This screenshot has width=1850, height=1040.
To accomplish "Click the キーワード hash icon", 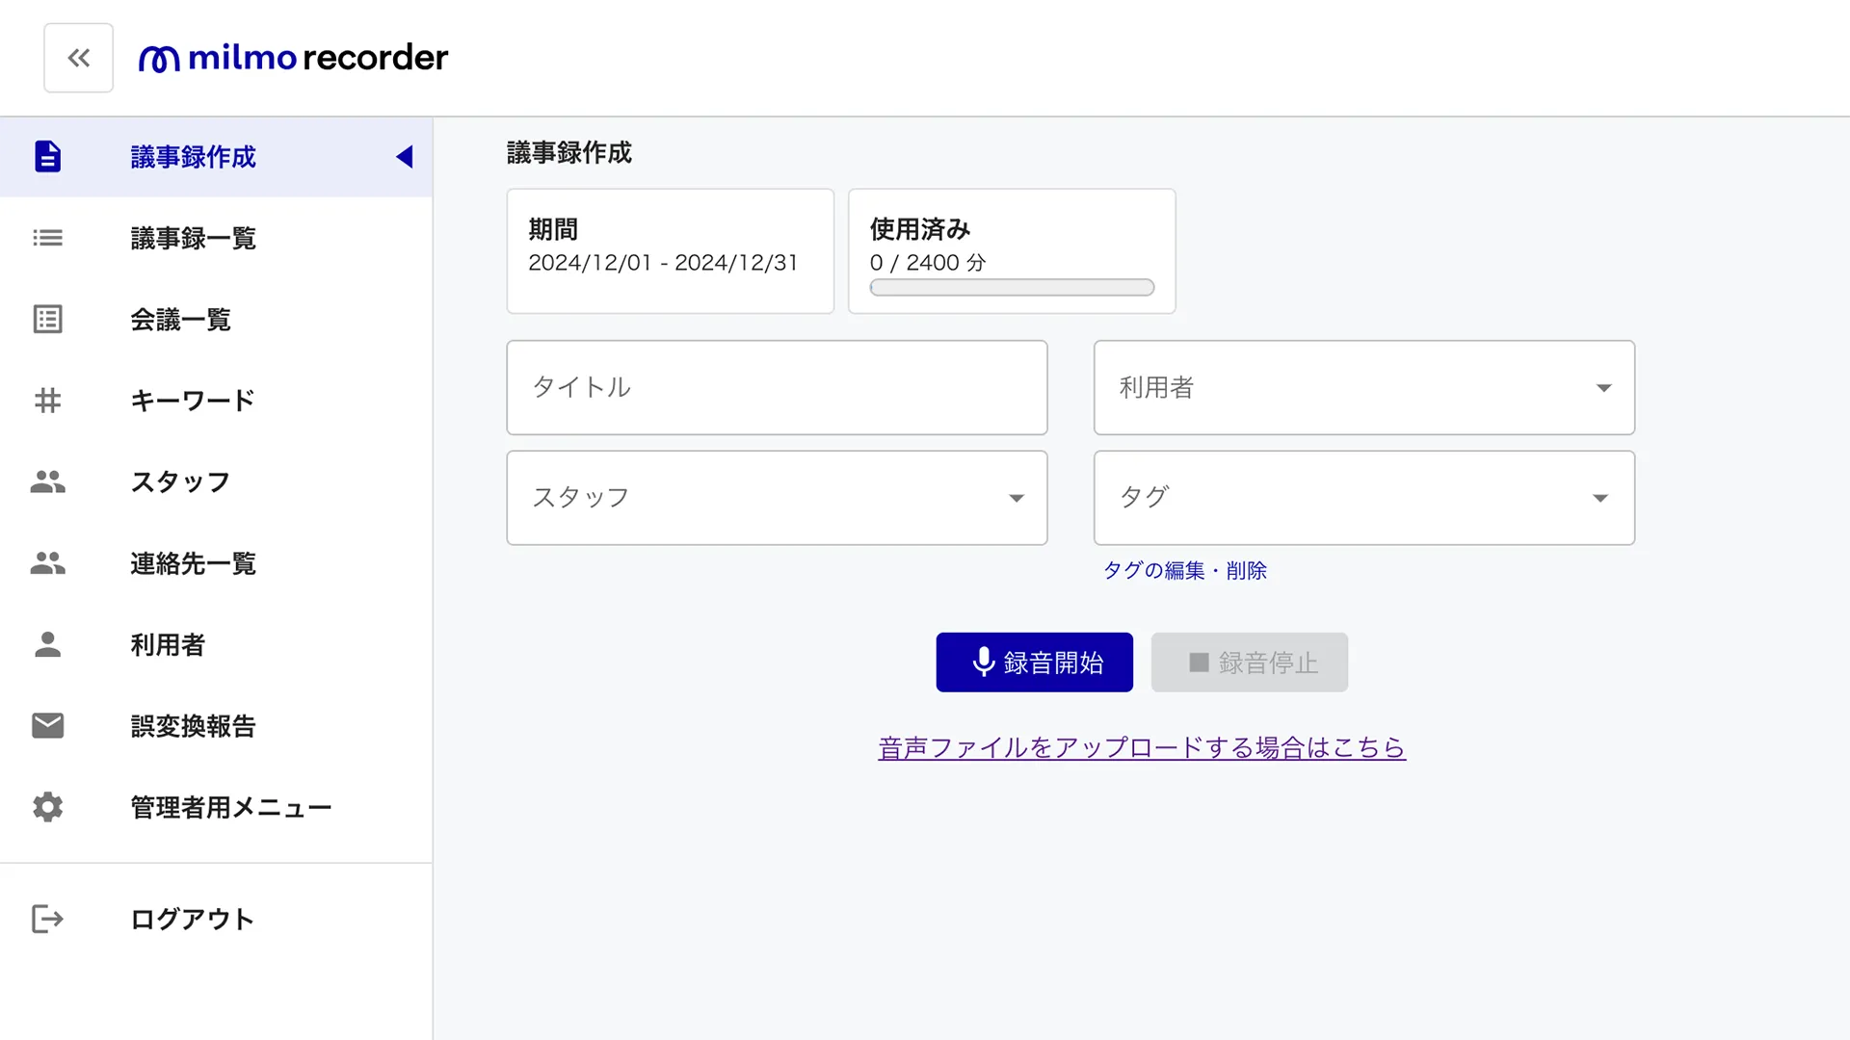I will [x=47, y=400].
